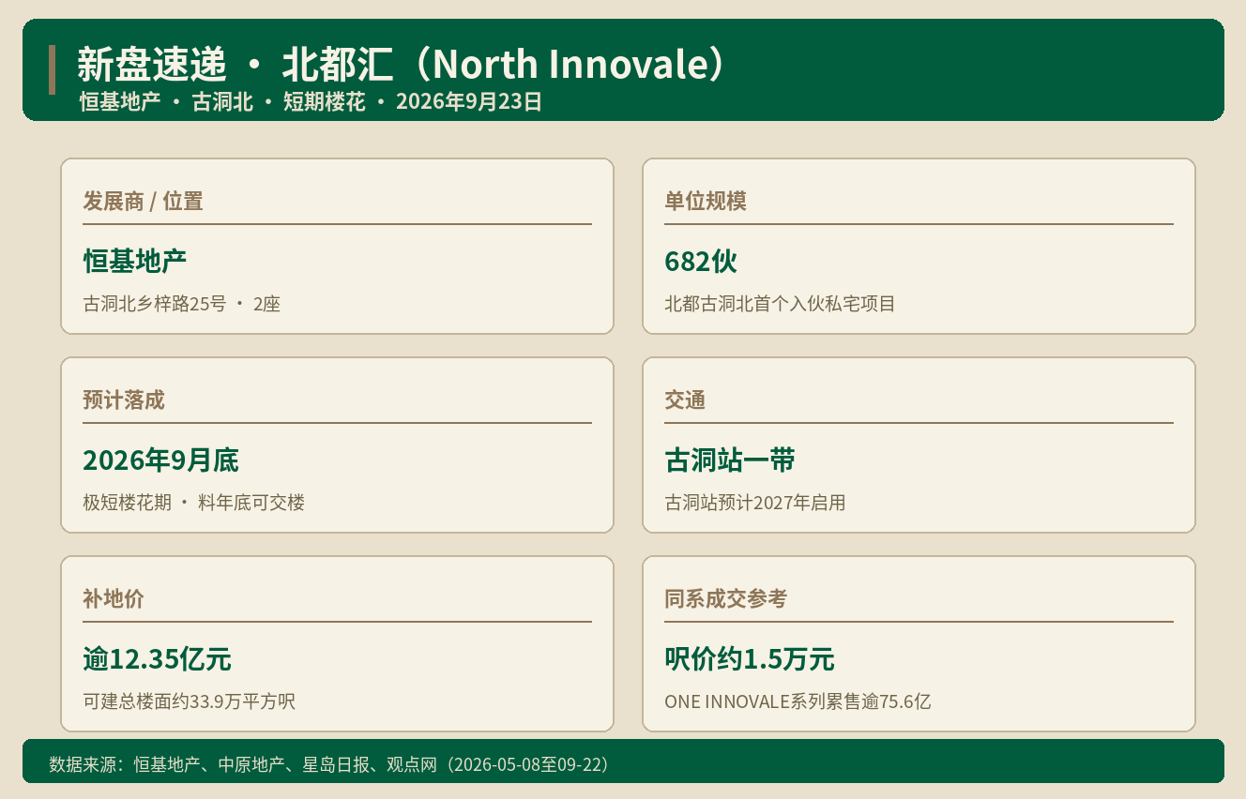Click the 单位规模 card heading
The image size is (1246, 799).
(706, 201)
